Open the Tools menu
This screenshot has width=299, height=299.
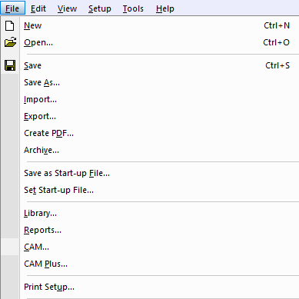133,8
